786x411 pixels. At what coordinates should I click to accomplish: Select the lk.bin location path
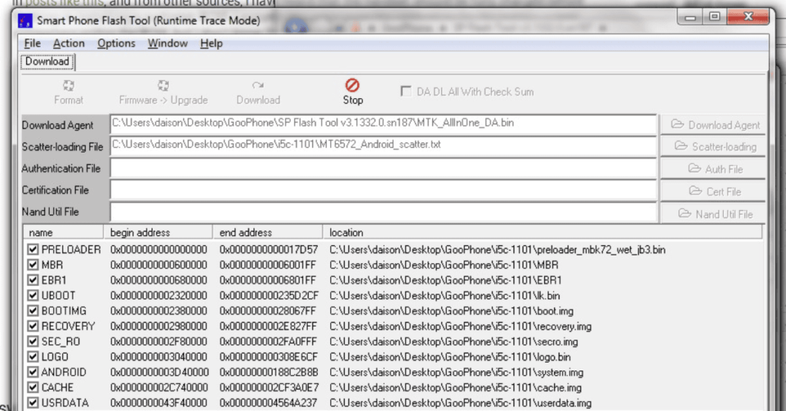[444, 295]
